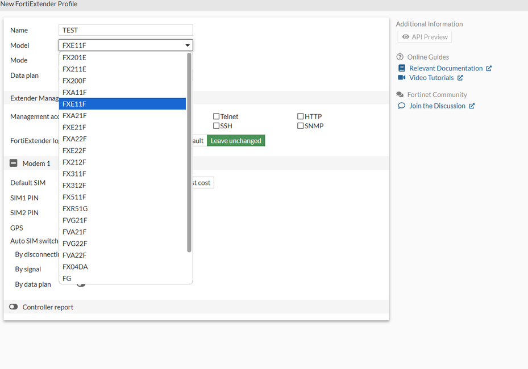Select FX211E from the model list
Screen dimensions: 528x369
(122, 69)
